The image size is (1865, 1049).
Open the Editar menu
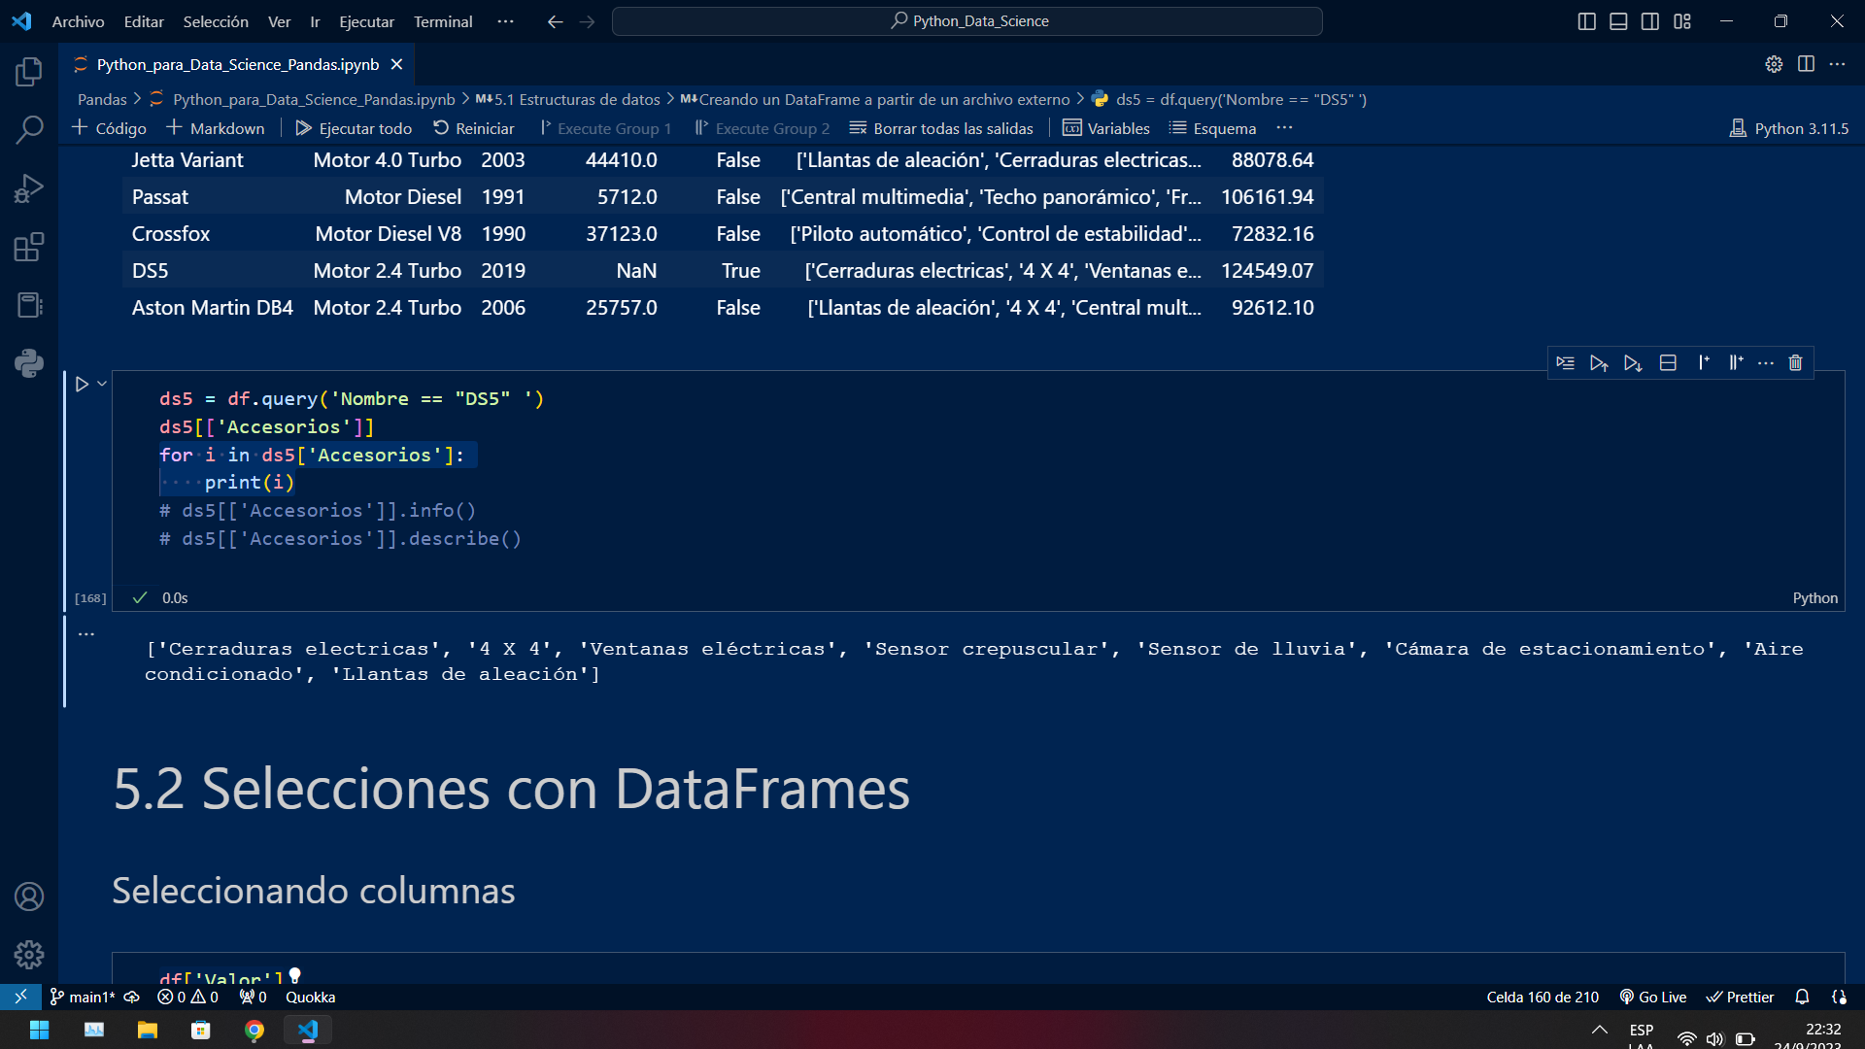click(144, 21)
